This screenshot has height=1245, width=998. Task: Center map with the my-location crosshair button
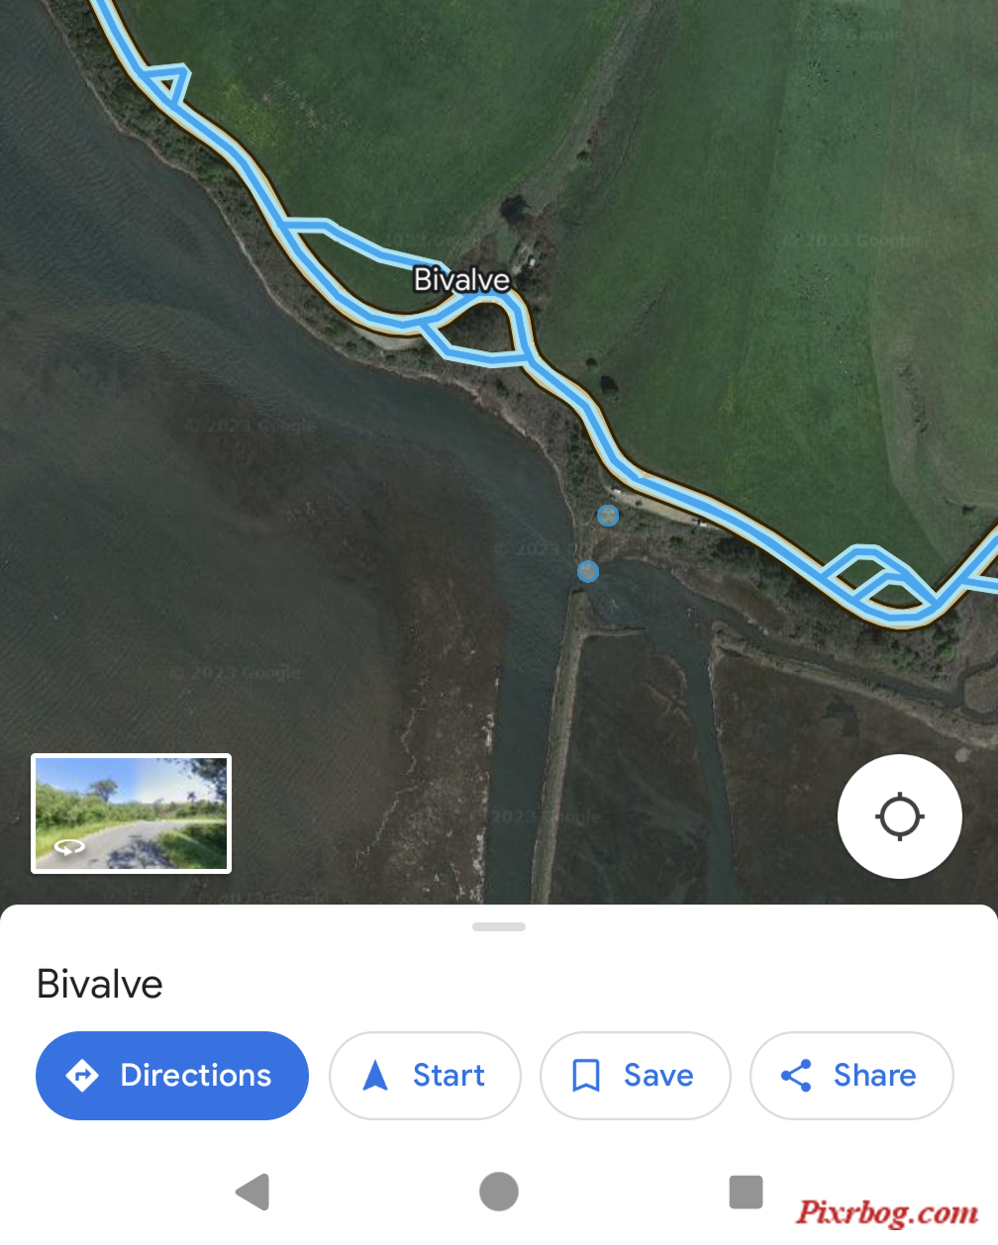[x=899, y=816]
